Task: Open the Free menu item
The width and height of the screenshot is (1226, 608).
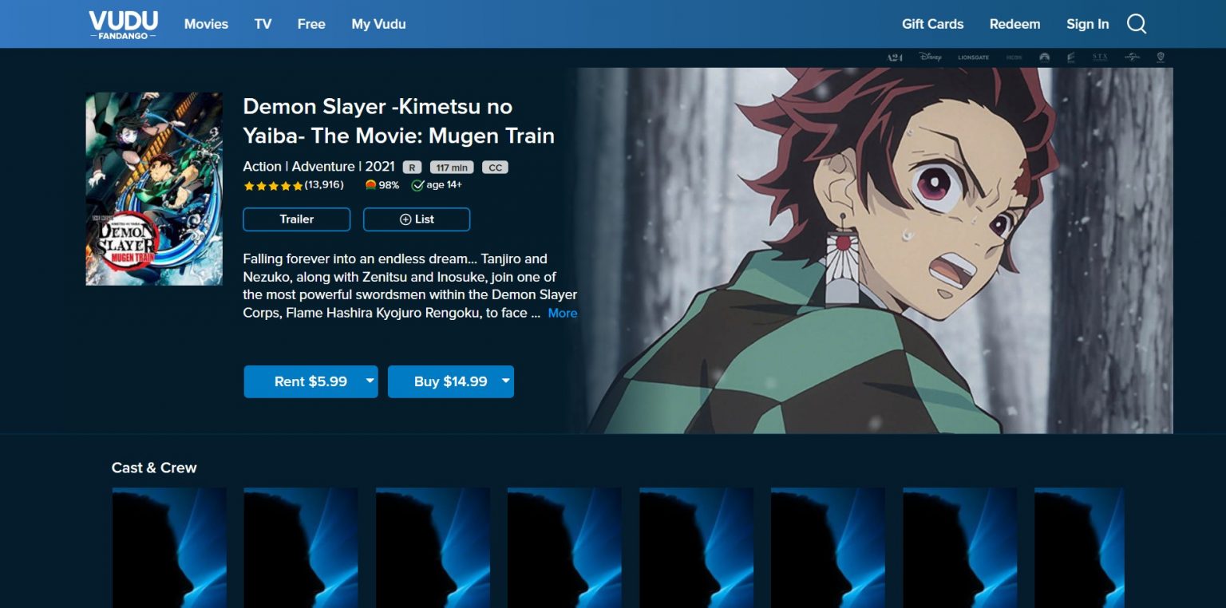Action: [311, 24]
